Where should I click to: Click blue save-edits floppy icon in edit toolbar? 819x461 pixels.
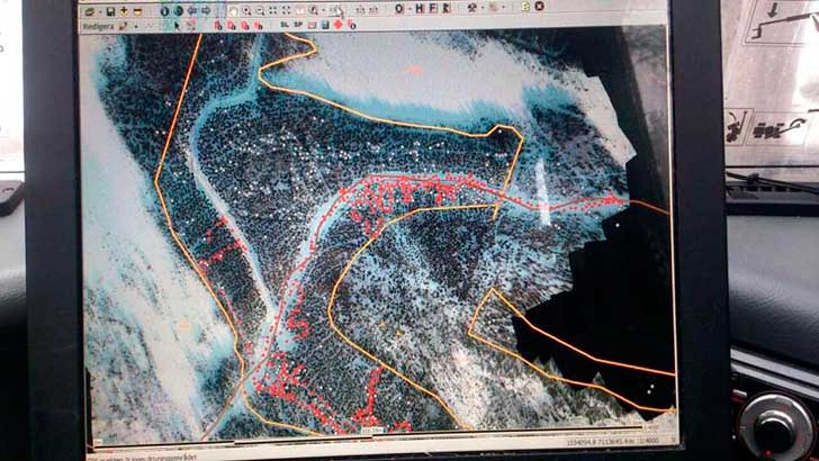point(324,24)
